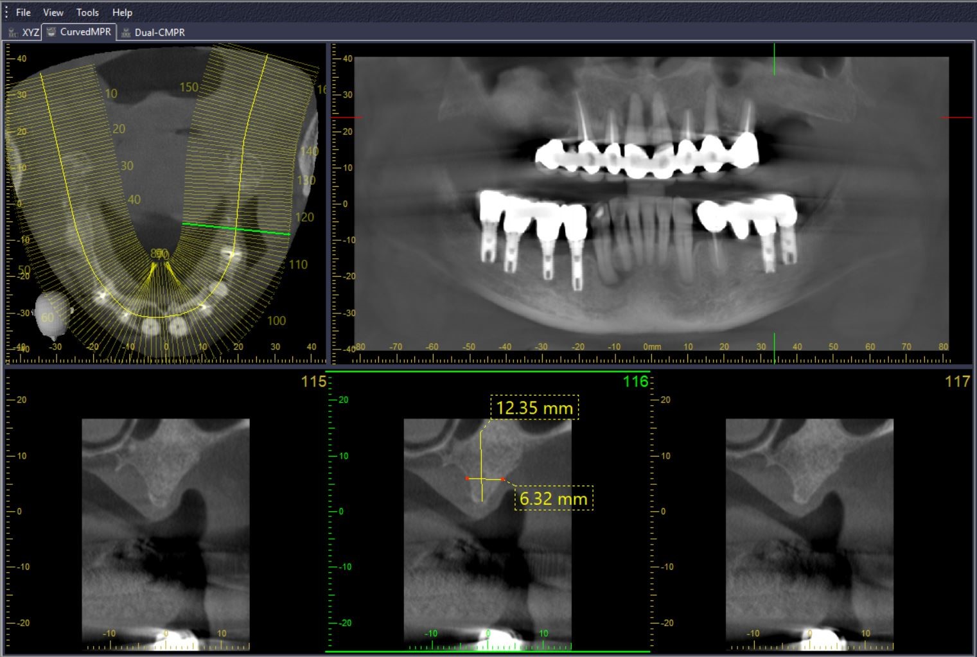Click the 3D object thumbnail in axial view
The width and height of the screenshot is (977, 657).
51,315
